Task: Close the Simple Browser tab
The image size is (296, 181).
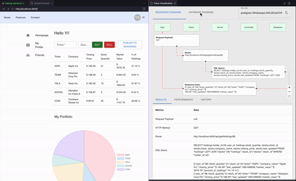Action: coord(52,3)
